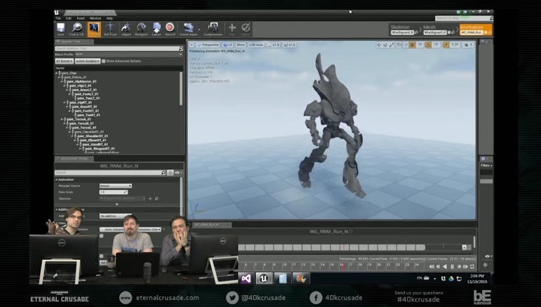Open the notepad document taskbar icon
Image resolution: width=541 pixels, height=307 pixels.
[x=282, y=278]
